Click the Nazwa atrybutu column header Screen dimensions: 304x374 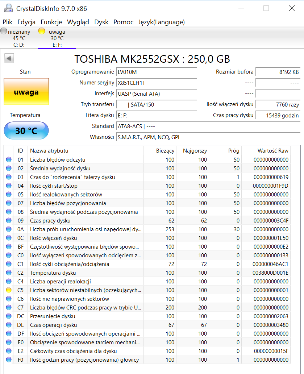tap(86, 151)
